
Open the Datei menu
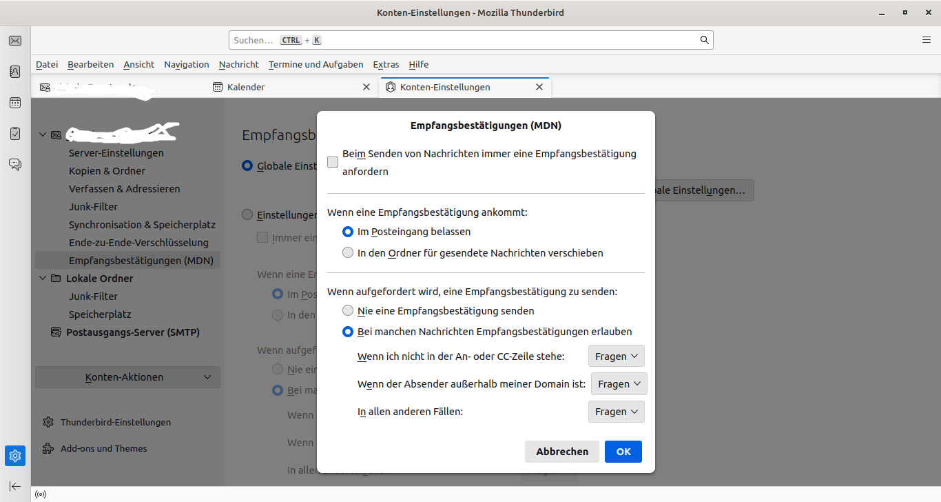point(47,64)
